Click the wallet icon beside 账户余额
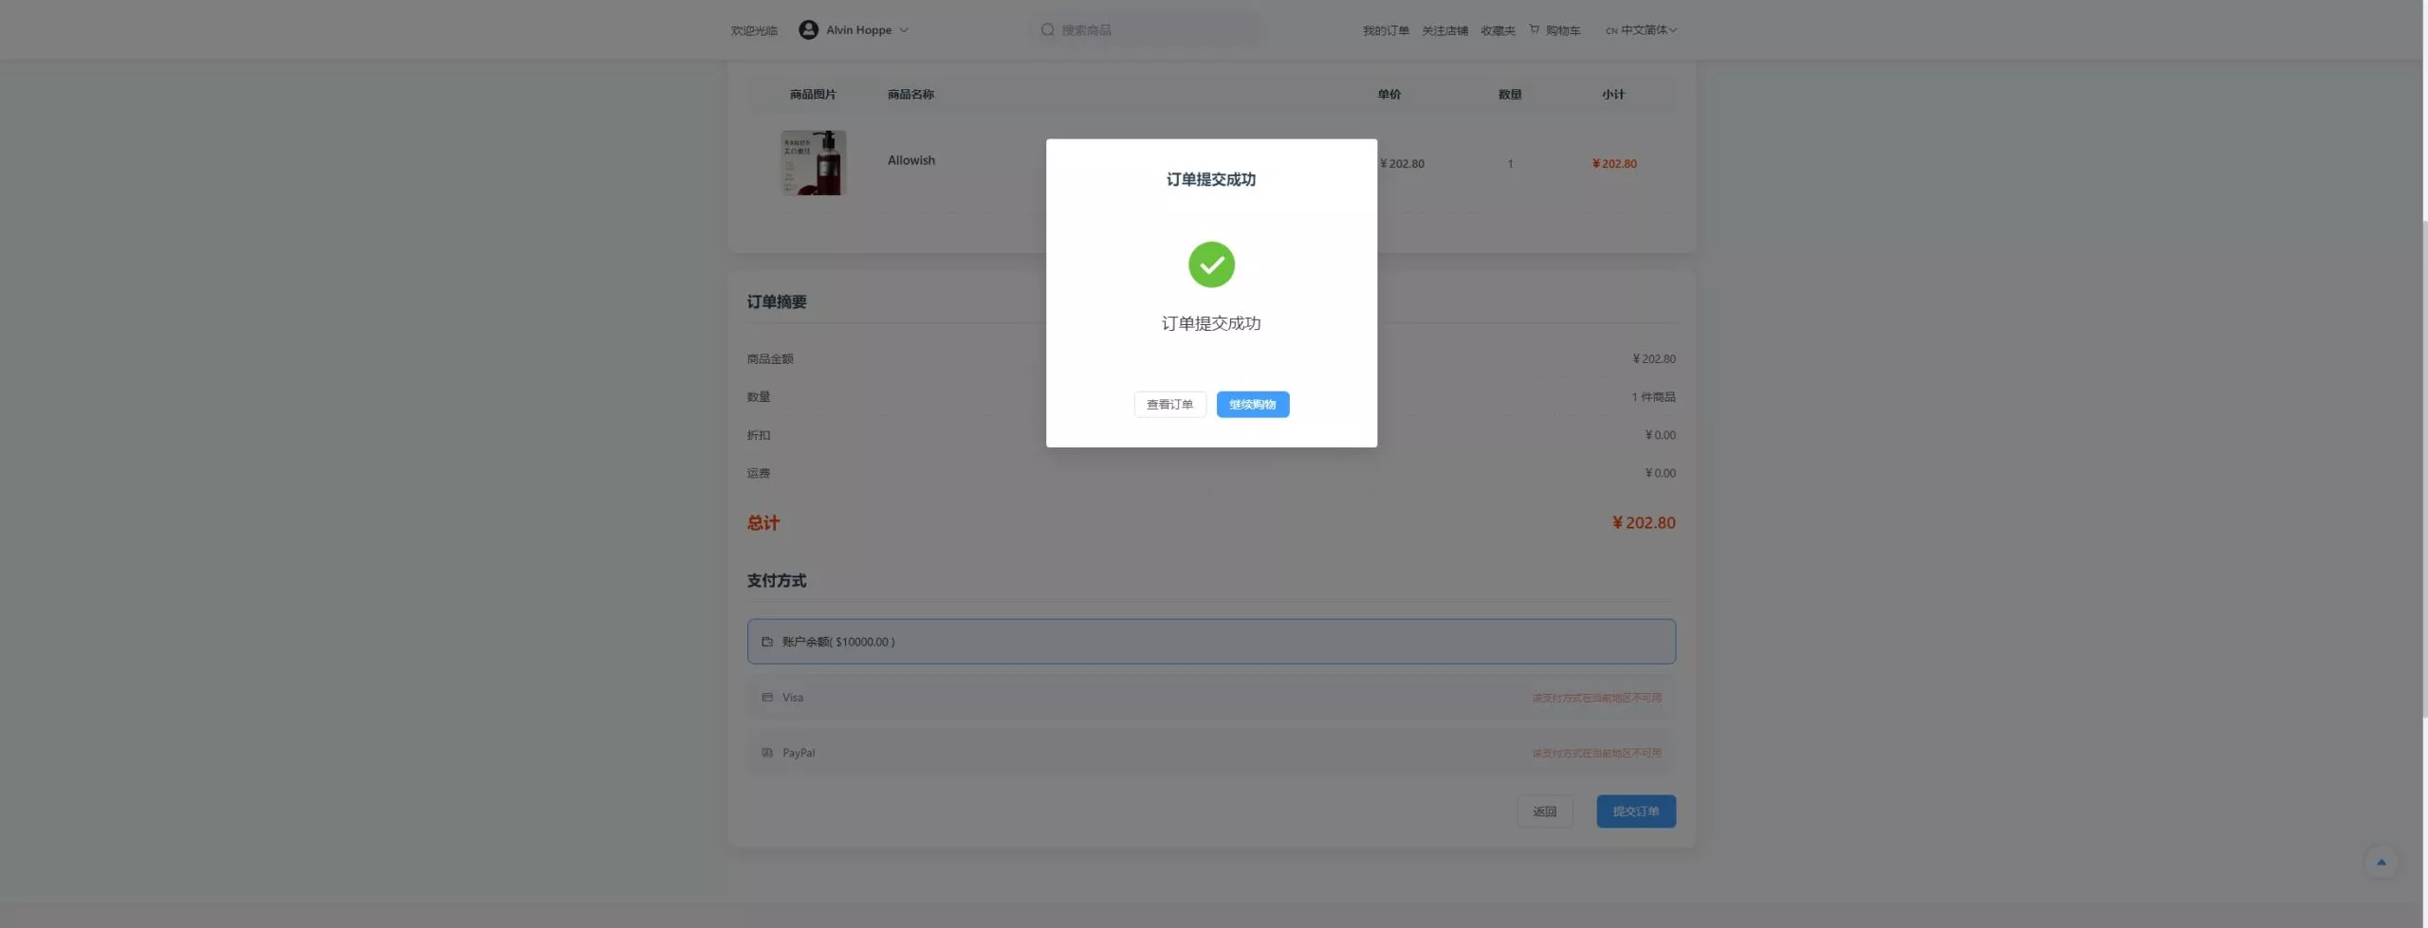This screenshot has height=928, width=2428. (x=767, y=642)
